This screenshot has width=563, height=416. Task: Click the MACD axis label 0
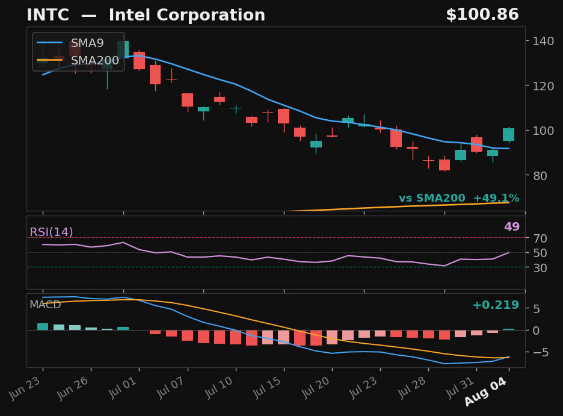(537, 331)
